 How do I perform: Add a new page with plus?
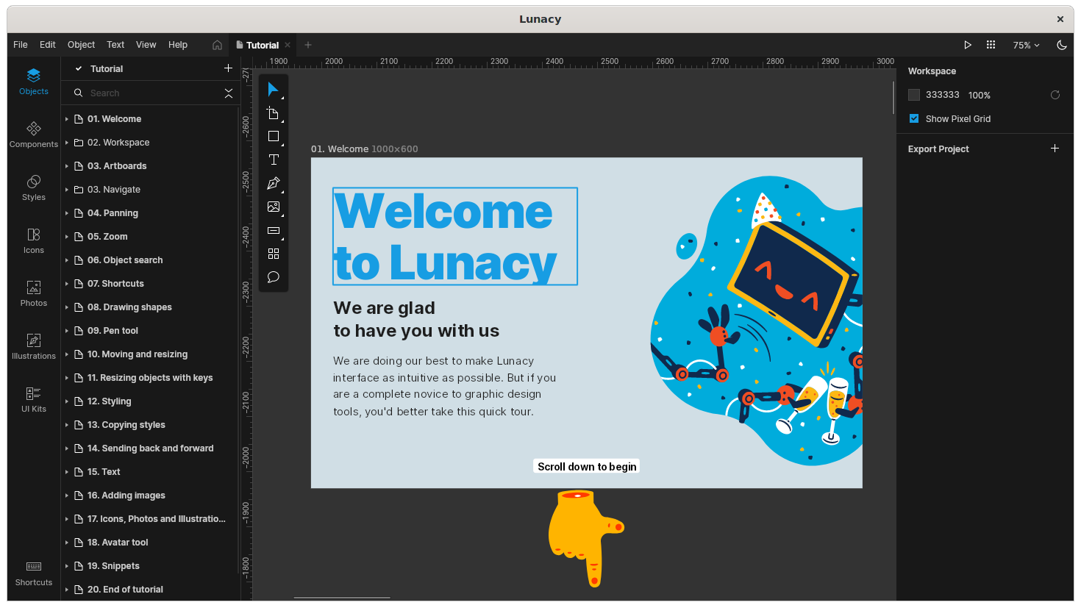pos(228,68)
